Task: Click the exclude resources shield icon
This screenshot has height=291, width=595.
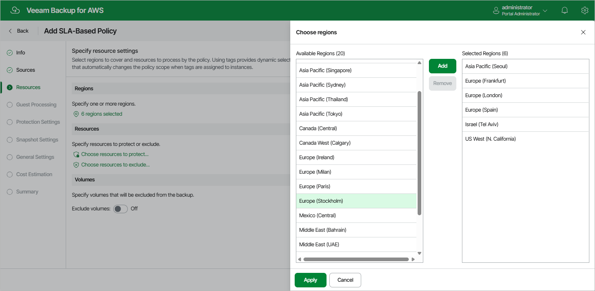Action: 76,165
